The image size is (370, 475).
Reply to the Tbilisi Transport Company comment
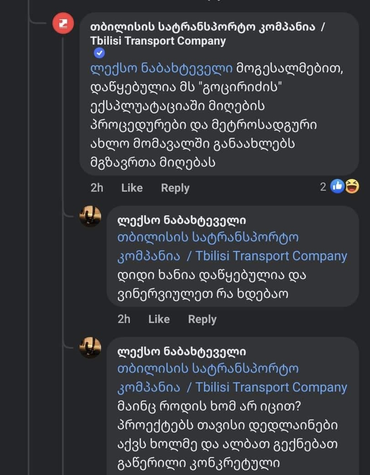click(175, 188)
